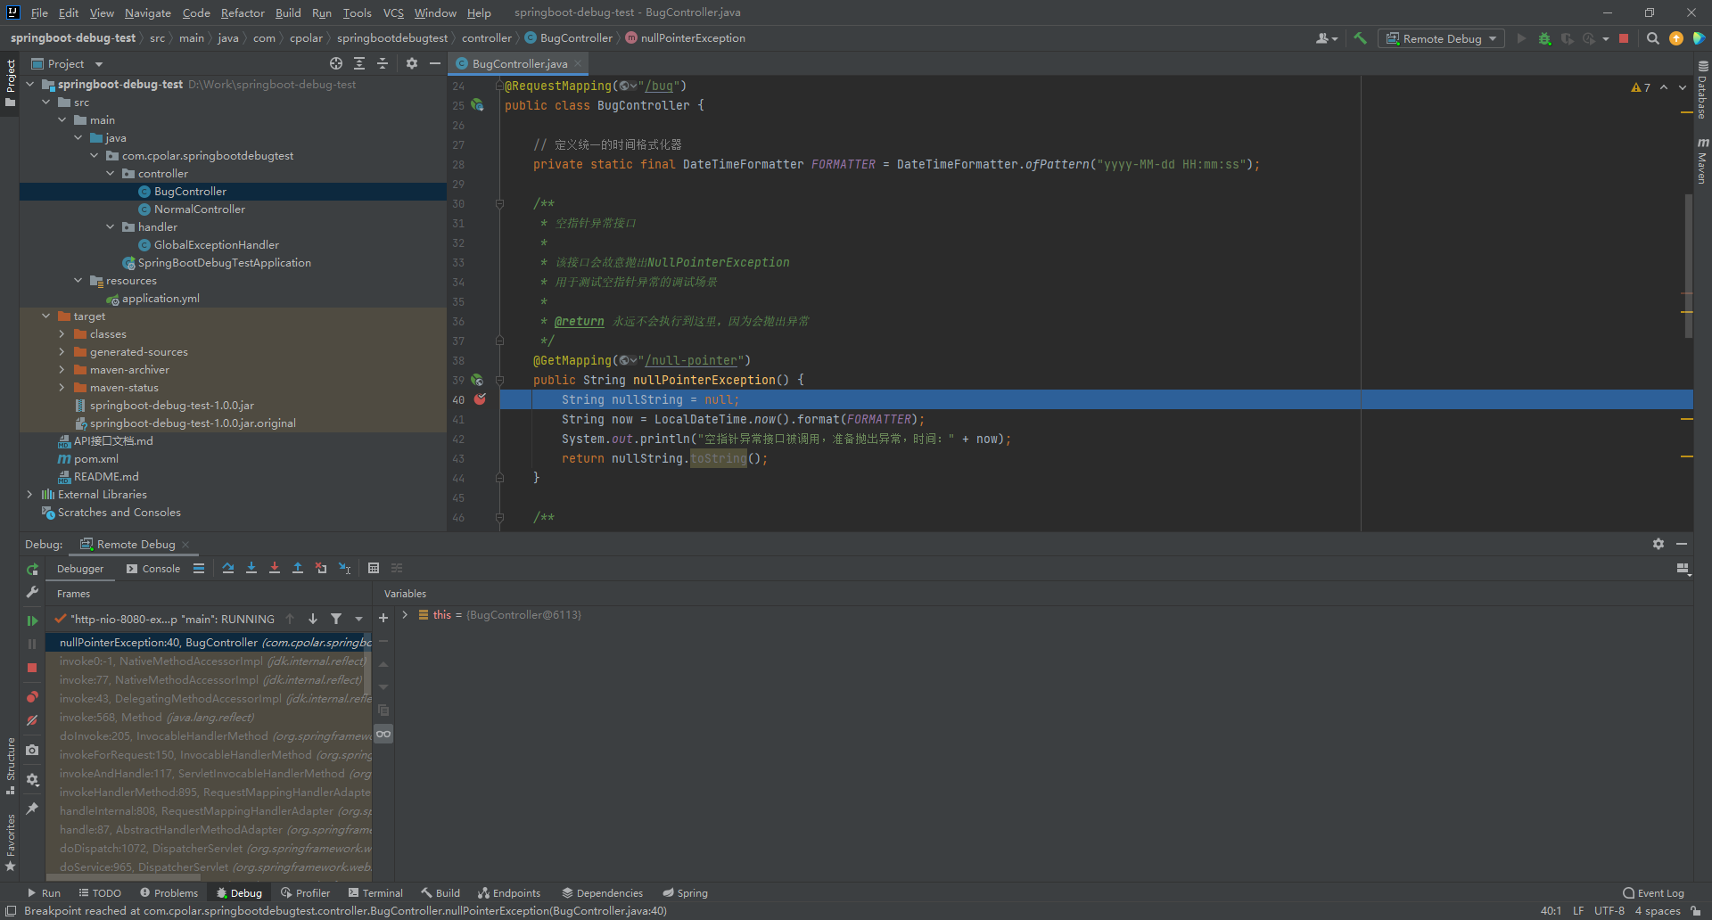Open the Terminal tool window button

375,893
